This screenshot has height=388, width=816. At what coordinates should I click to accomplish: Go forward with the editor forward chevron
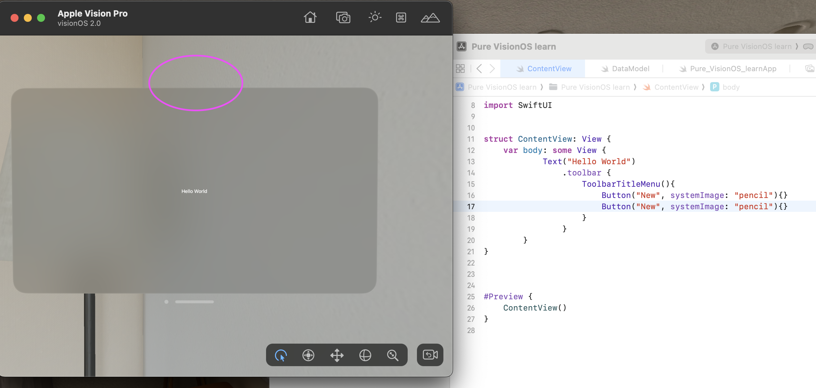[x=492, y=69]
